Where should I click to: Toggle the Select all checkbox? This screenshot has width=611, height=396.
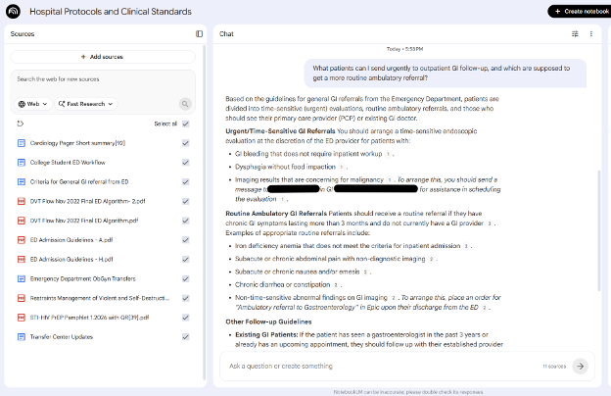point(186,124)
